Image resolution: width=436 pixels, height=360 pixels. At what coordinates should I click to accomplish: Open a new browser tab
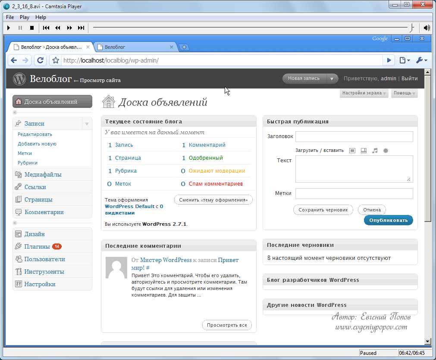tap(184, 47)
